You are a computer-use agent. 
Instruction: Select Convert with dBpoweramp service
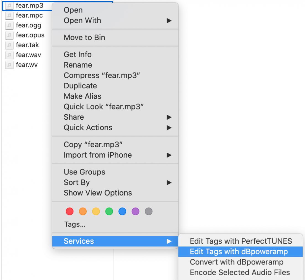[x=236, y=262]
